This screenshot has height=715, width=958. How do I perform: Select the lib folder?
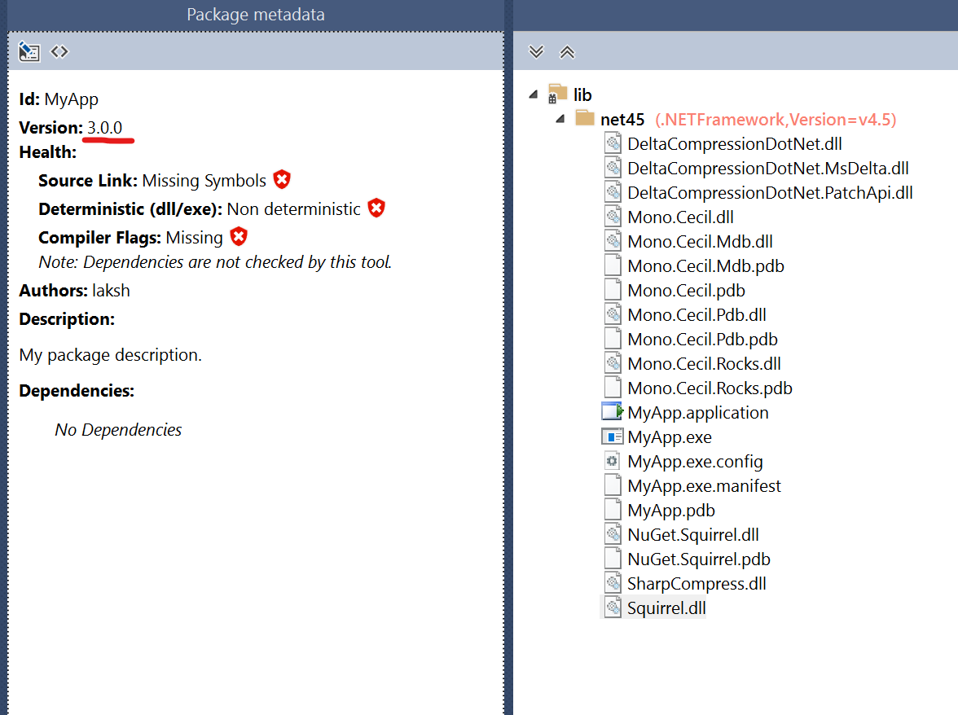click(582, 95)
